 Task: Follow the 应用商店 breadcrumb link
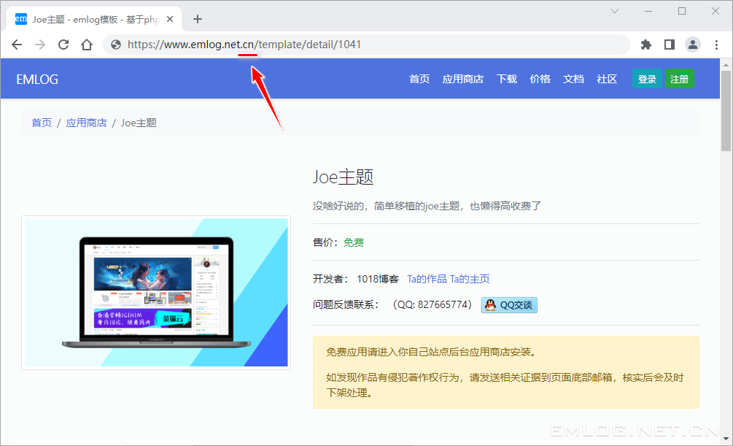coord(87,123)
